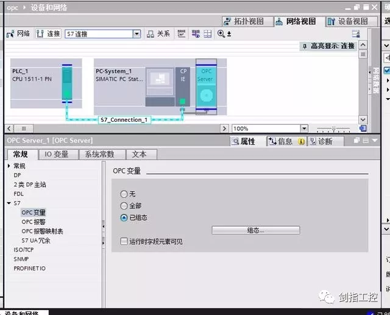Select the 无 radio button

tap(124, 194)
